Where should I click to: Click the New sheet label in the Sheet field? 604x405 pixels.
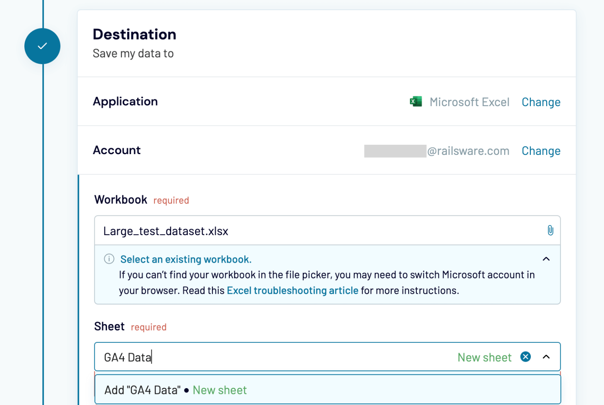click(484, 357)
